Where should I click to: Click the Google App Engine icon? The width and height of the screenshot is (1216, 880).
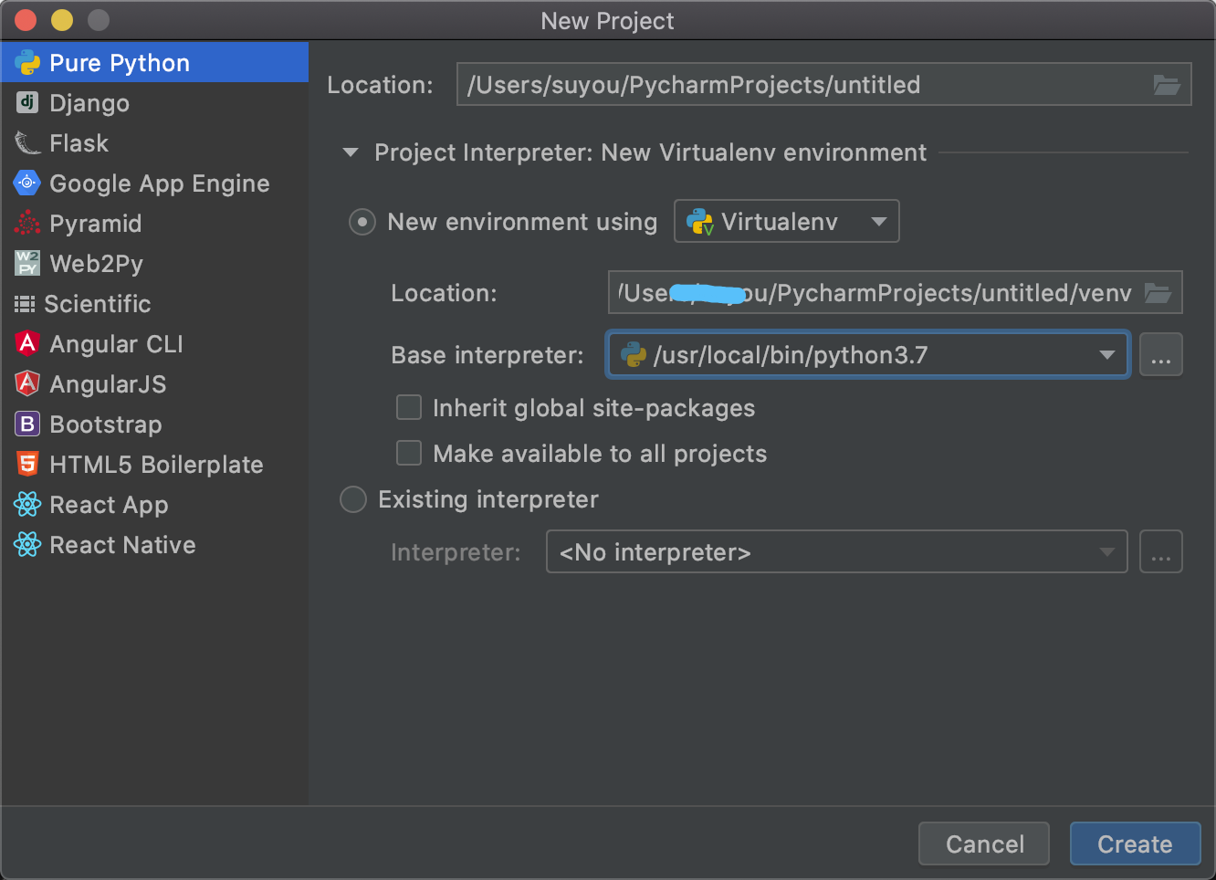coord(27,183)
